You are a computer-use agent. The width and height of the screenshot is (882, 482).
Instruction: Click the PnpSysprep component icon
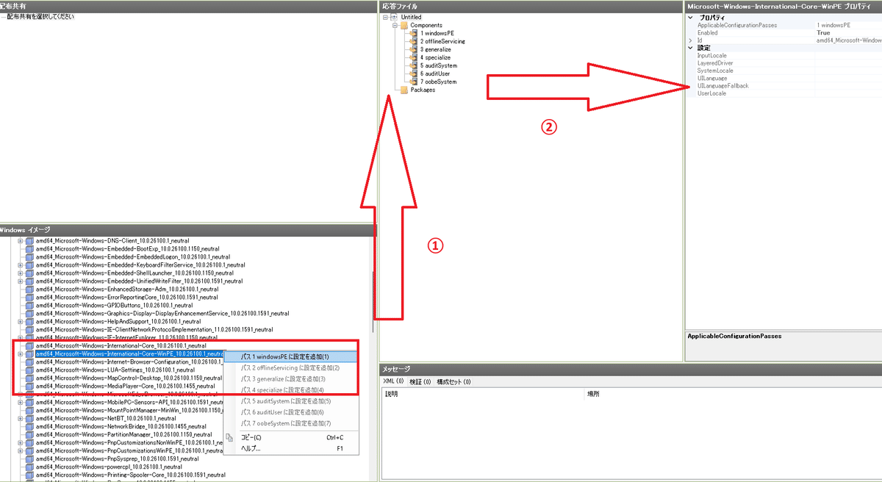pyautogui.click(x=29, y=458)
